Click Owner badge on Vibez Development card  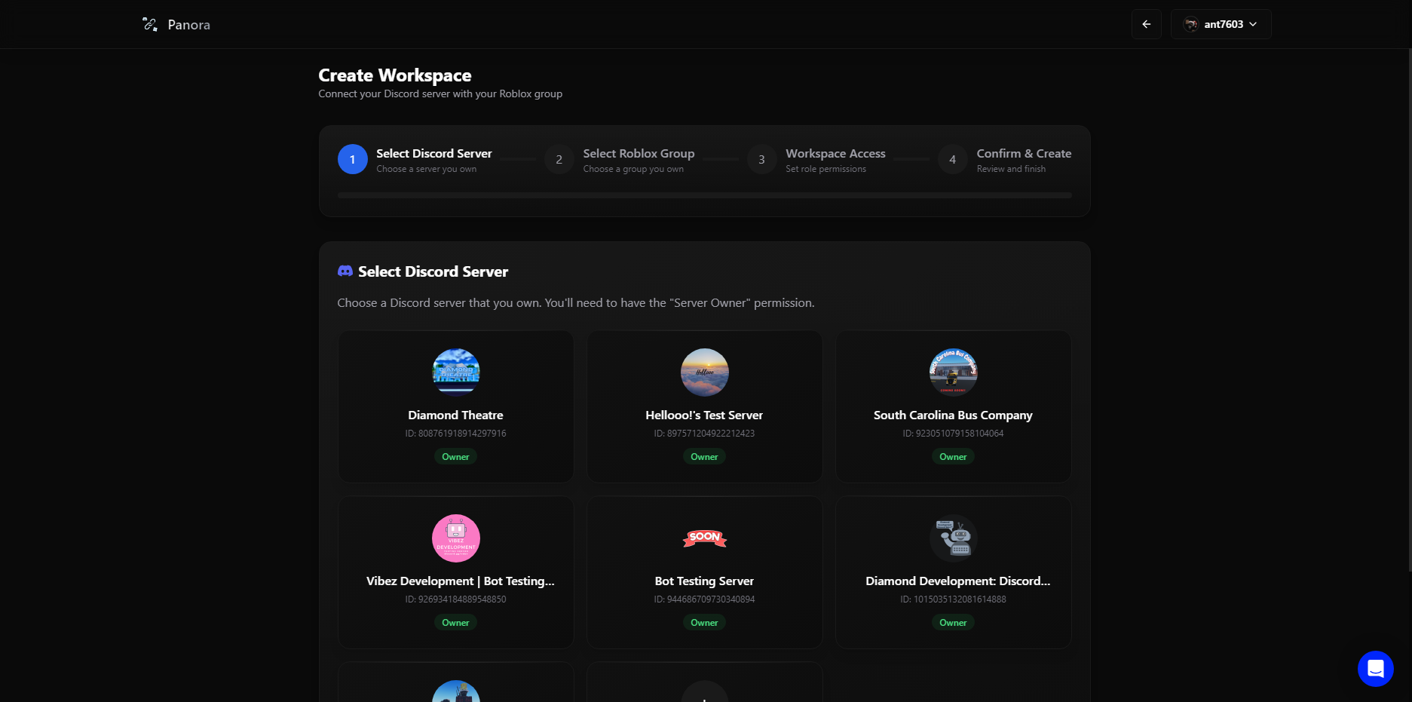[455, 622]
